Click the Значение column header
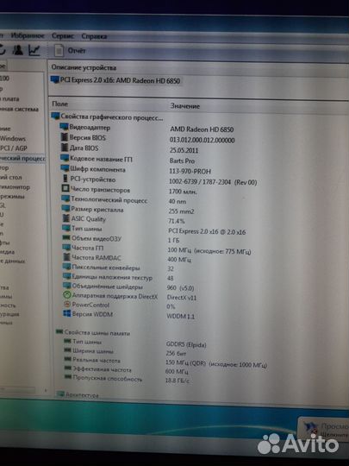 pos(185,106)
